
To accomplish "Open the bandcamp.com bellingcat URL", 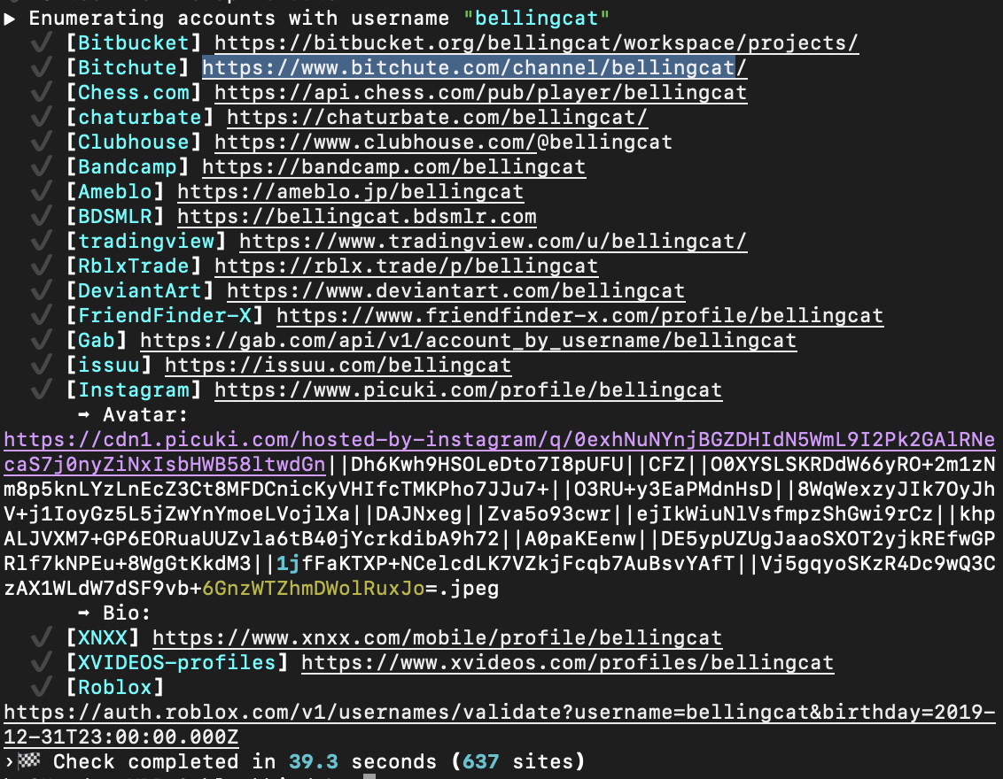I will [393, 166].
